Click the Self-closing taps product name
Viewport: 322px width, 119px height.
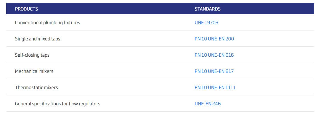coord(32,55)
